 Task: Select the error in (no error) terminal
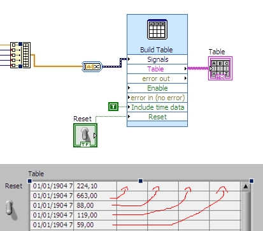(157, 98)
